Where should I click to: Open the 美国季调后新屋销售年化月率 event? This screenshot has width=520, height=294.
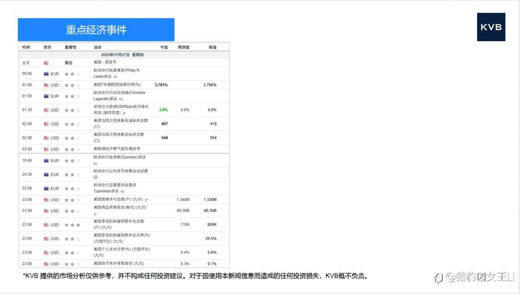122,238
